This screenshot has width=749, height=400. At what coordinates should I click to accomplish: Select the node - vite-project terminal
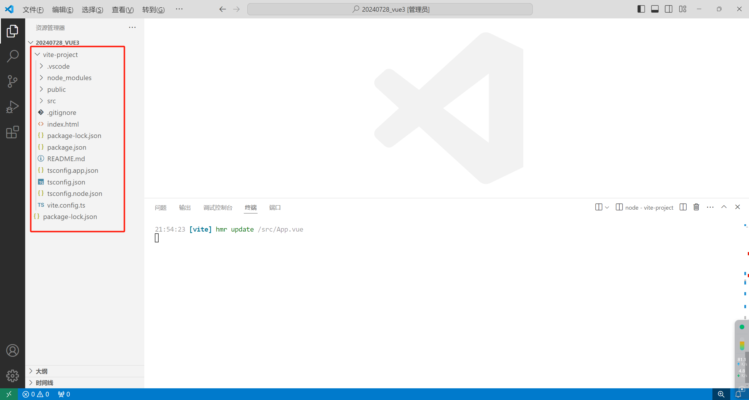645,207
